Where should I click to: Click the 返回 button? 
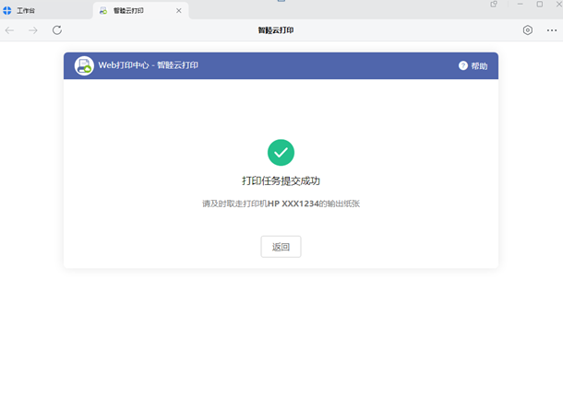click(281, 247)
